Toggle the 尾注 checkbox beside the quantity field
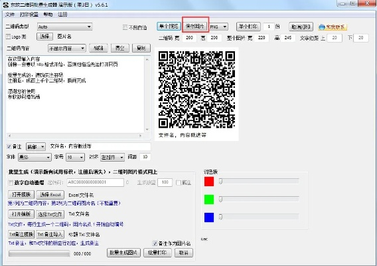 pos(179,183)
